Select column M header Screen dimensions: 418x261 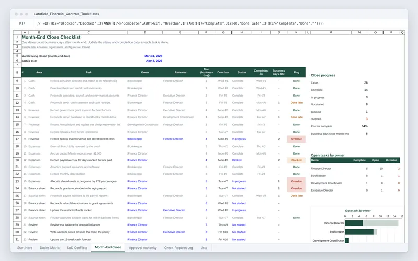(331, 32)
